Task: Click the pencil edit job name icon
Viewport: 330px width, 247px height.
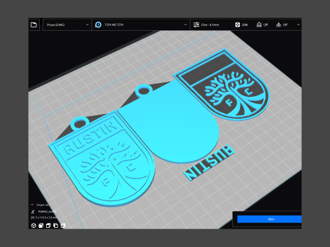Action: 33,211
